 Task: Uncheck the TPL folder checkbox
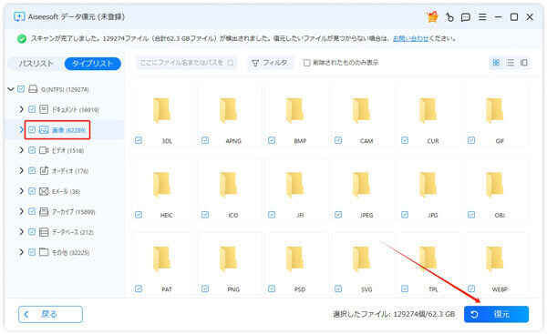(405, 288)
